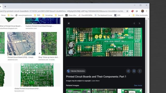Image resolution: width=166 pixels, height=93 pixels.
Task: Open the Genealogy bookmarks folder
Action: point(47,15)
